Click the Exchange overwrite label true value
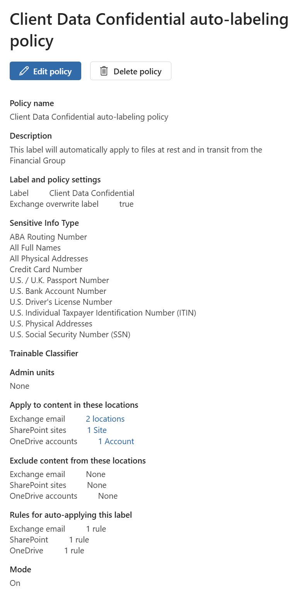299x594 pixels. (126, 204)
